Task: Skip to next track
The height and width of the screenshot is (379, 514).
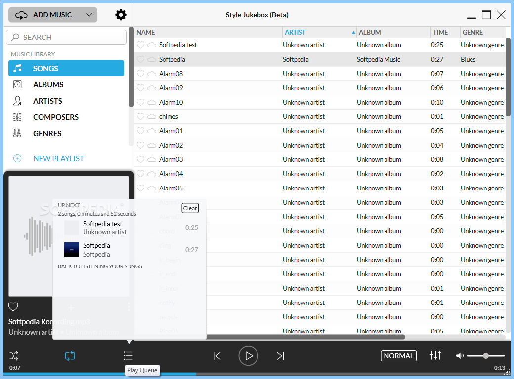Action: tap(280, 356)
